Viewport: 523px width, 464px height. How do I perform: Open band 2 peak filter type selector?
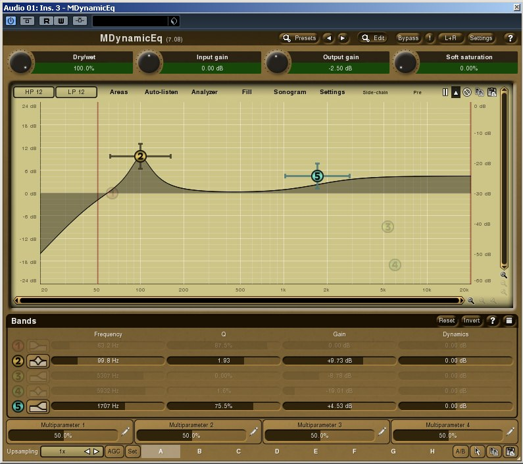point(37,361)
